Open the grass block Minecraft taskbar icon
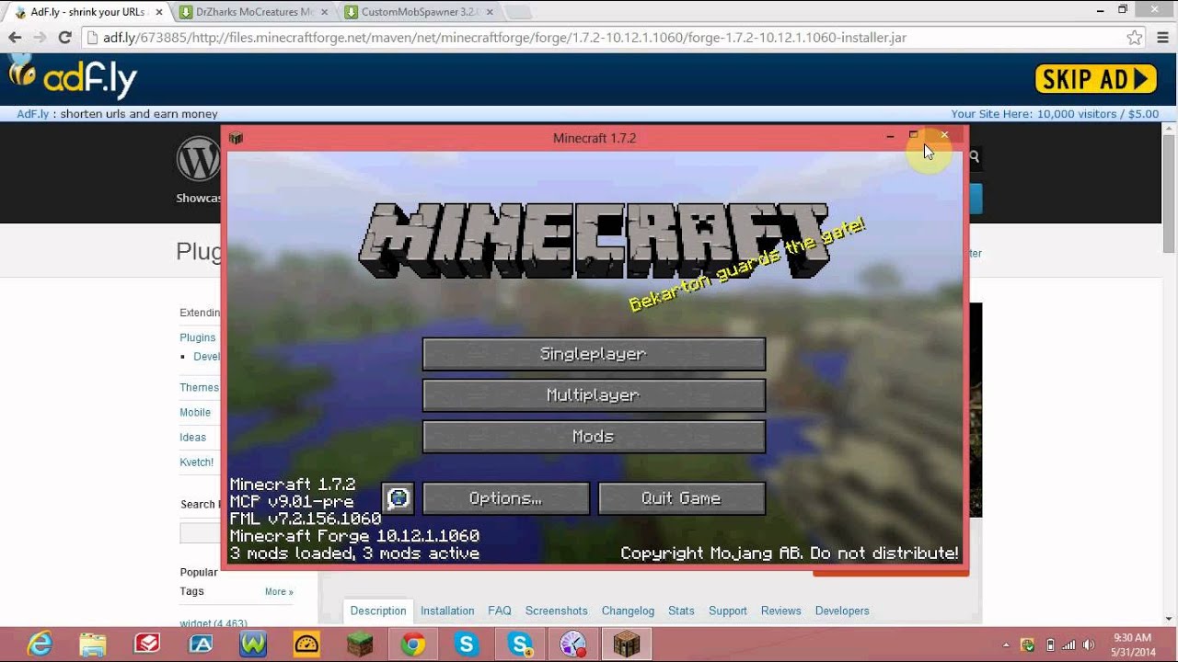The width and height of the screenshot is (1178, 662). click(x=359, y=645)
